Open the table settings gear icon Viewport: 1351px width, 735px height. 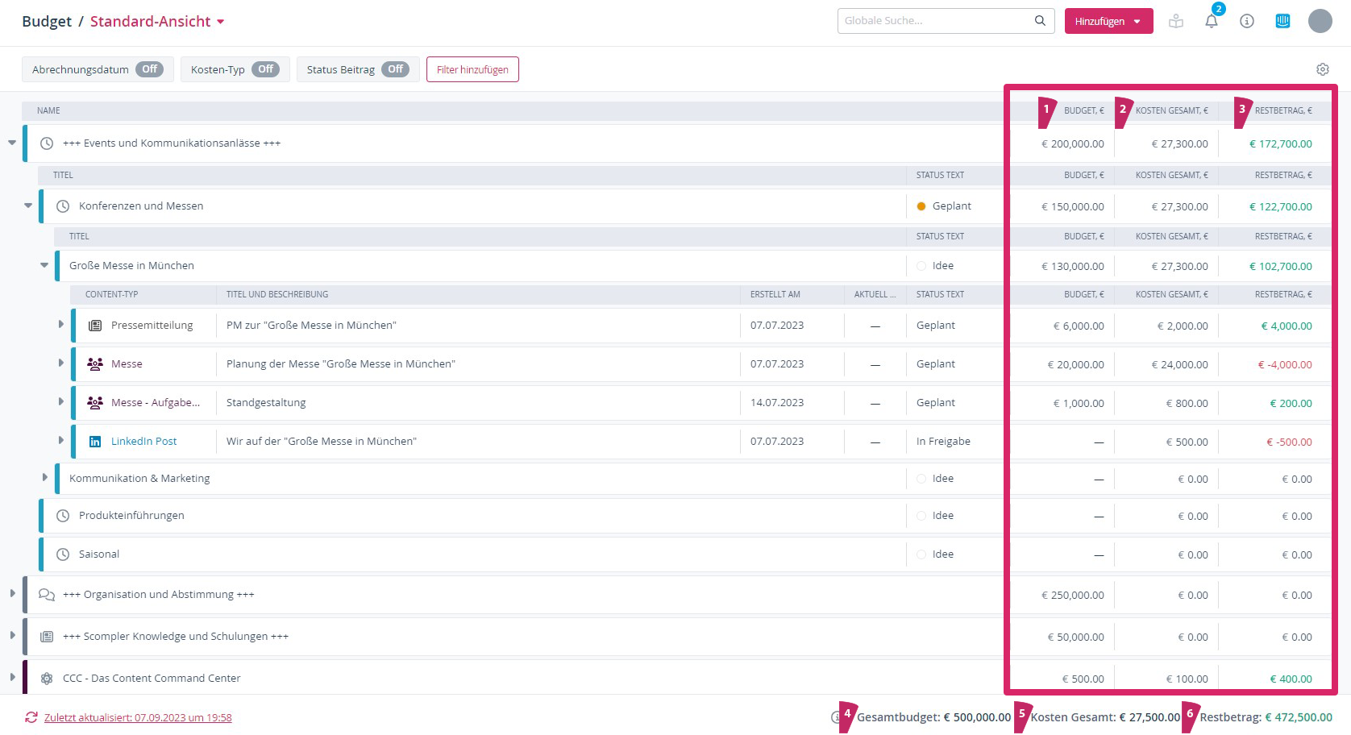click(1322, 69)
